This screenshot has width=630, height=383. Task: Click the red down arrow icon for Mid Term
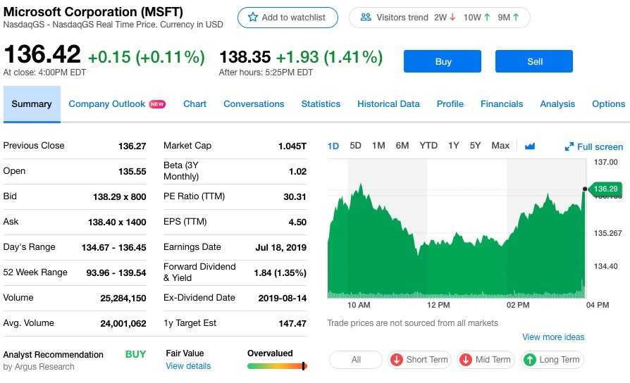point(466,360)
